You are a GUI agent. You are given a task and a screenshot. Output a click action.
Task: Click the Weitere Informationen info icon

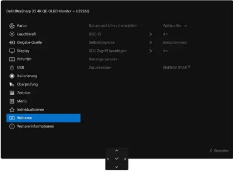tap(12, 127)
